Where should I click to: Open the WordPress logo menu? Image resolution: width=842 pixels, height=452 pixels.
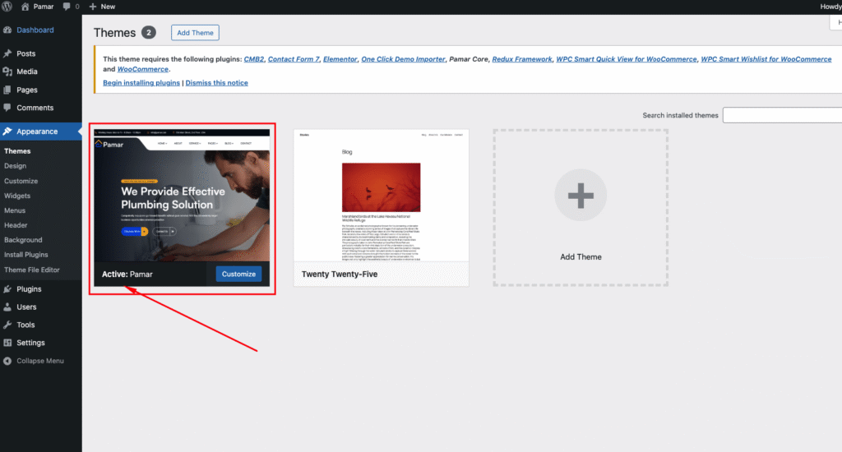pos(7,7)
